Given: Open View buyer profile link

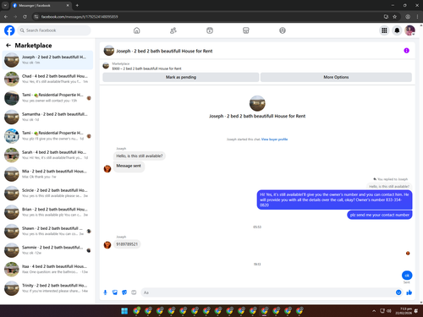Looking at the screenshot, I should click(x=274, y=139).
